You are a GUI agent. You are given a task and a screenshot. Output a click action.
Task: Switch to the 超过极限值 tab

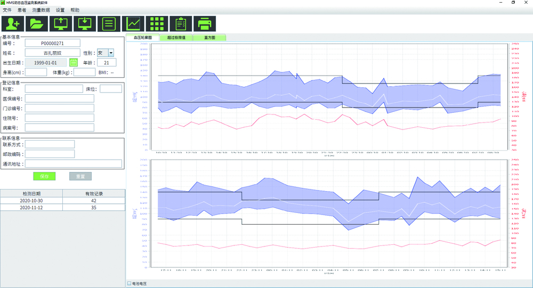coord(175,38)
